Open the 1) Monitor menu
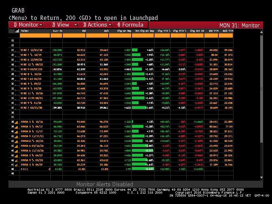The height and width of the screenshot is (204, 272). (x=25, y=25)
